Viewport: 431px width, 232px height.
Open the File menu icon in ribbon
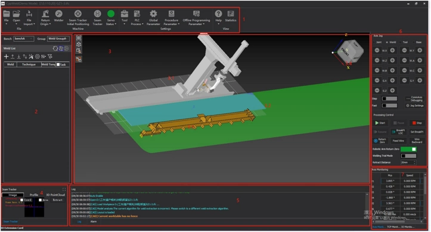tap(7, 14)
